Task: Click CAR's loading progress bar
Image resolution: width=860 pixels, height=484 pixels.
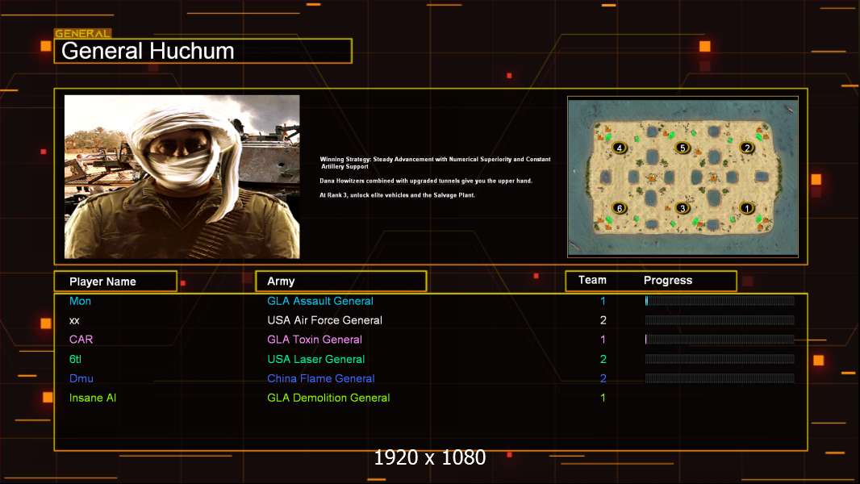Action: pos(720,340)
